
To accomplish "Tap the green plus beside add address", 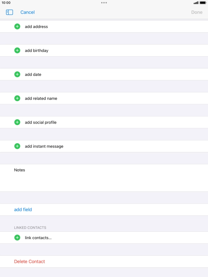I will pyautogui.click(x=17, y=26).
